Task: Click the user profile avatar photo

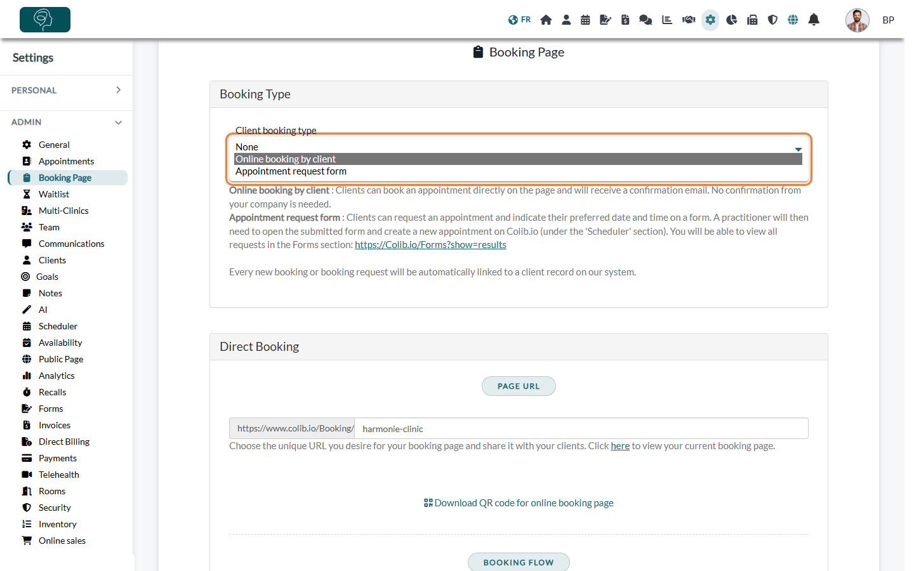Action: point(857,20)
